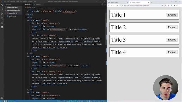Open the Search view in VS Code activity bar
Viewport: 182px width, 102px height.
(2, 9)
